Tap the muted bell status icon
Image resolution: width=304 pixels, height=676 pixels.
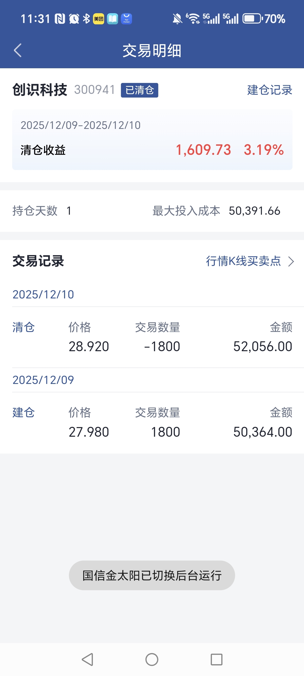(177, 19)
